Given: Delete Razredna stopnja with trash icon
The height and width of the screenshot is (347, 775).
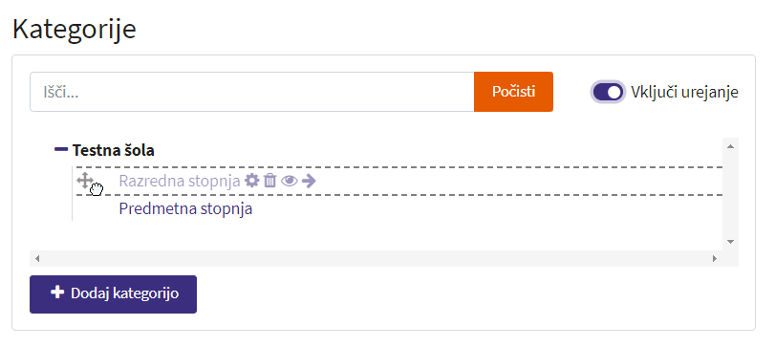Looking at the screenshot, I should click(269, 181).
